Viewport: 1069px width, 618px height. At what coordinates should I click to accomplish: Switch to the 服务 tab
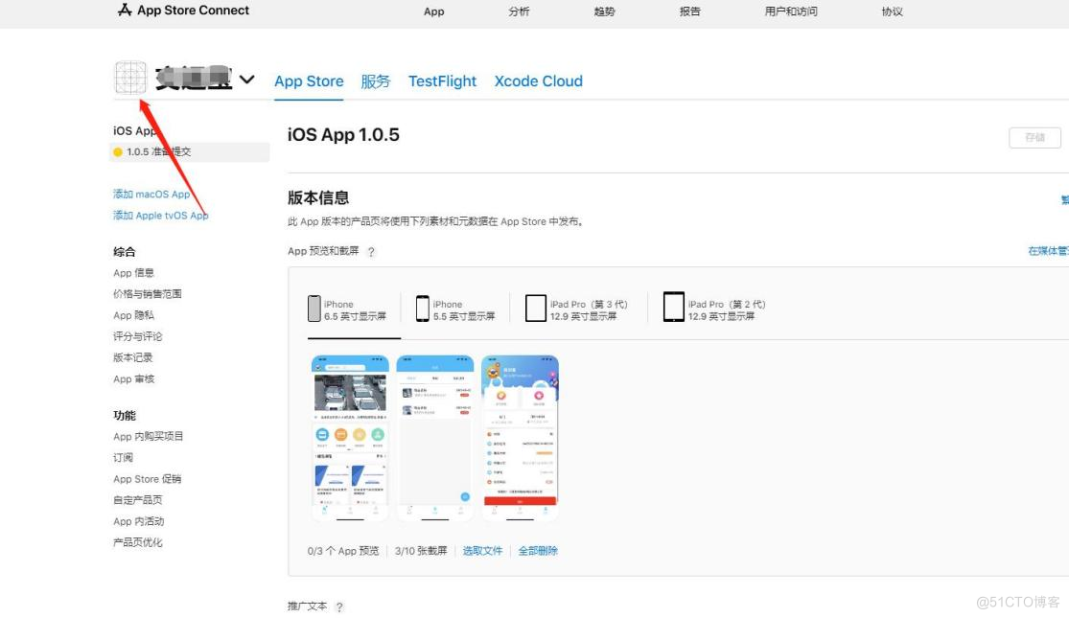tap(376, 81)
